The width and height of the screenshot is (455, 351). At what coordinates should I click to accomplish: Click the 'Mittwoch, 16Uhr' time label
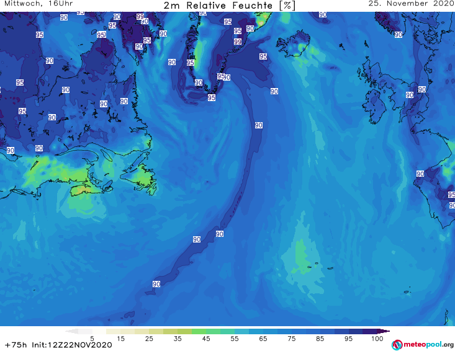pyautogui.click(x=38, y=4)
